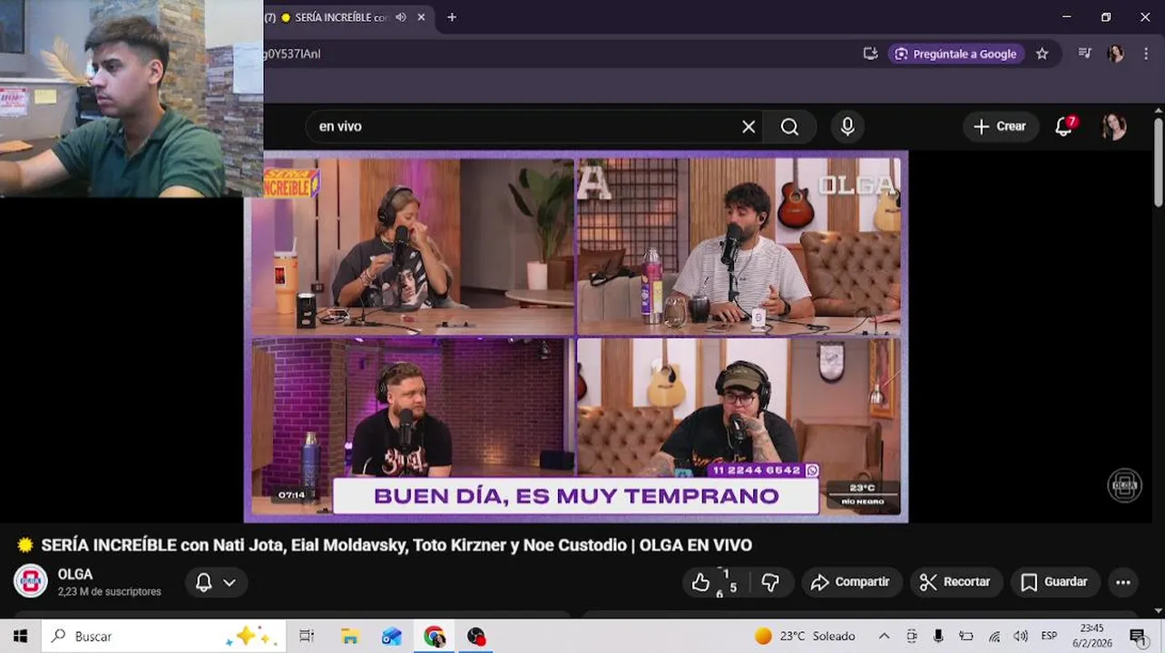Click the video player area
Viewport: 1165px width, 653px height.
(x=576, y=336)
